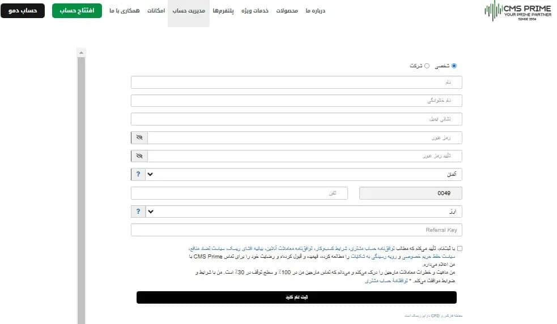Focus the تأیید رمز عبور field
The height and width of the screenshot is (324, 557).
305,156
